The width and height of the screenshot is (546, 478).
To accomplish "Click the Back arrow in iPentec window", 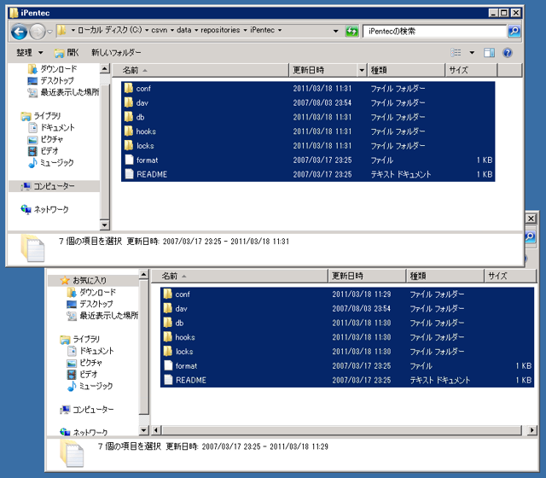I will [19, 32].
